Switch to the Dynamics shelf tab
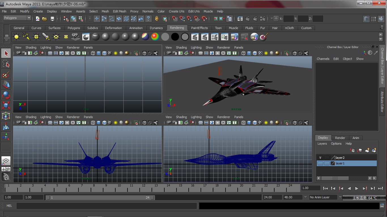 [156, 28]
